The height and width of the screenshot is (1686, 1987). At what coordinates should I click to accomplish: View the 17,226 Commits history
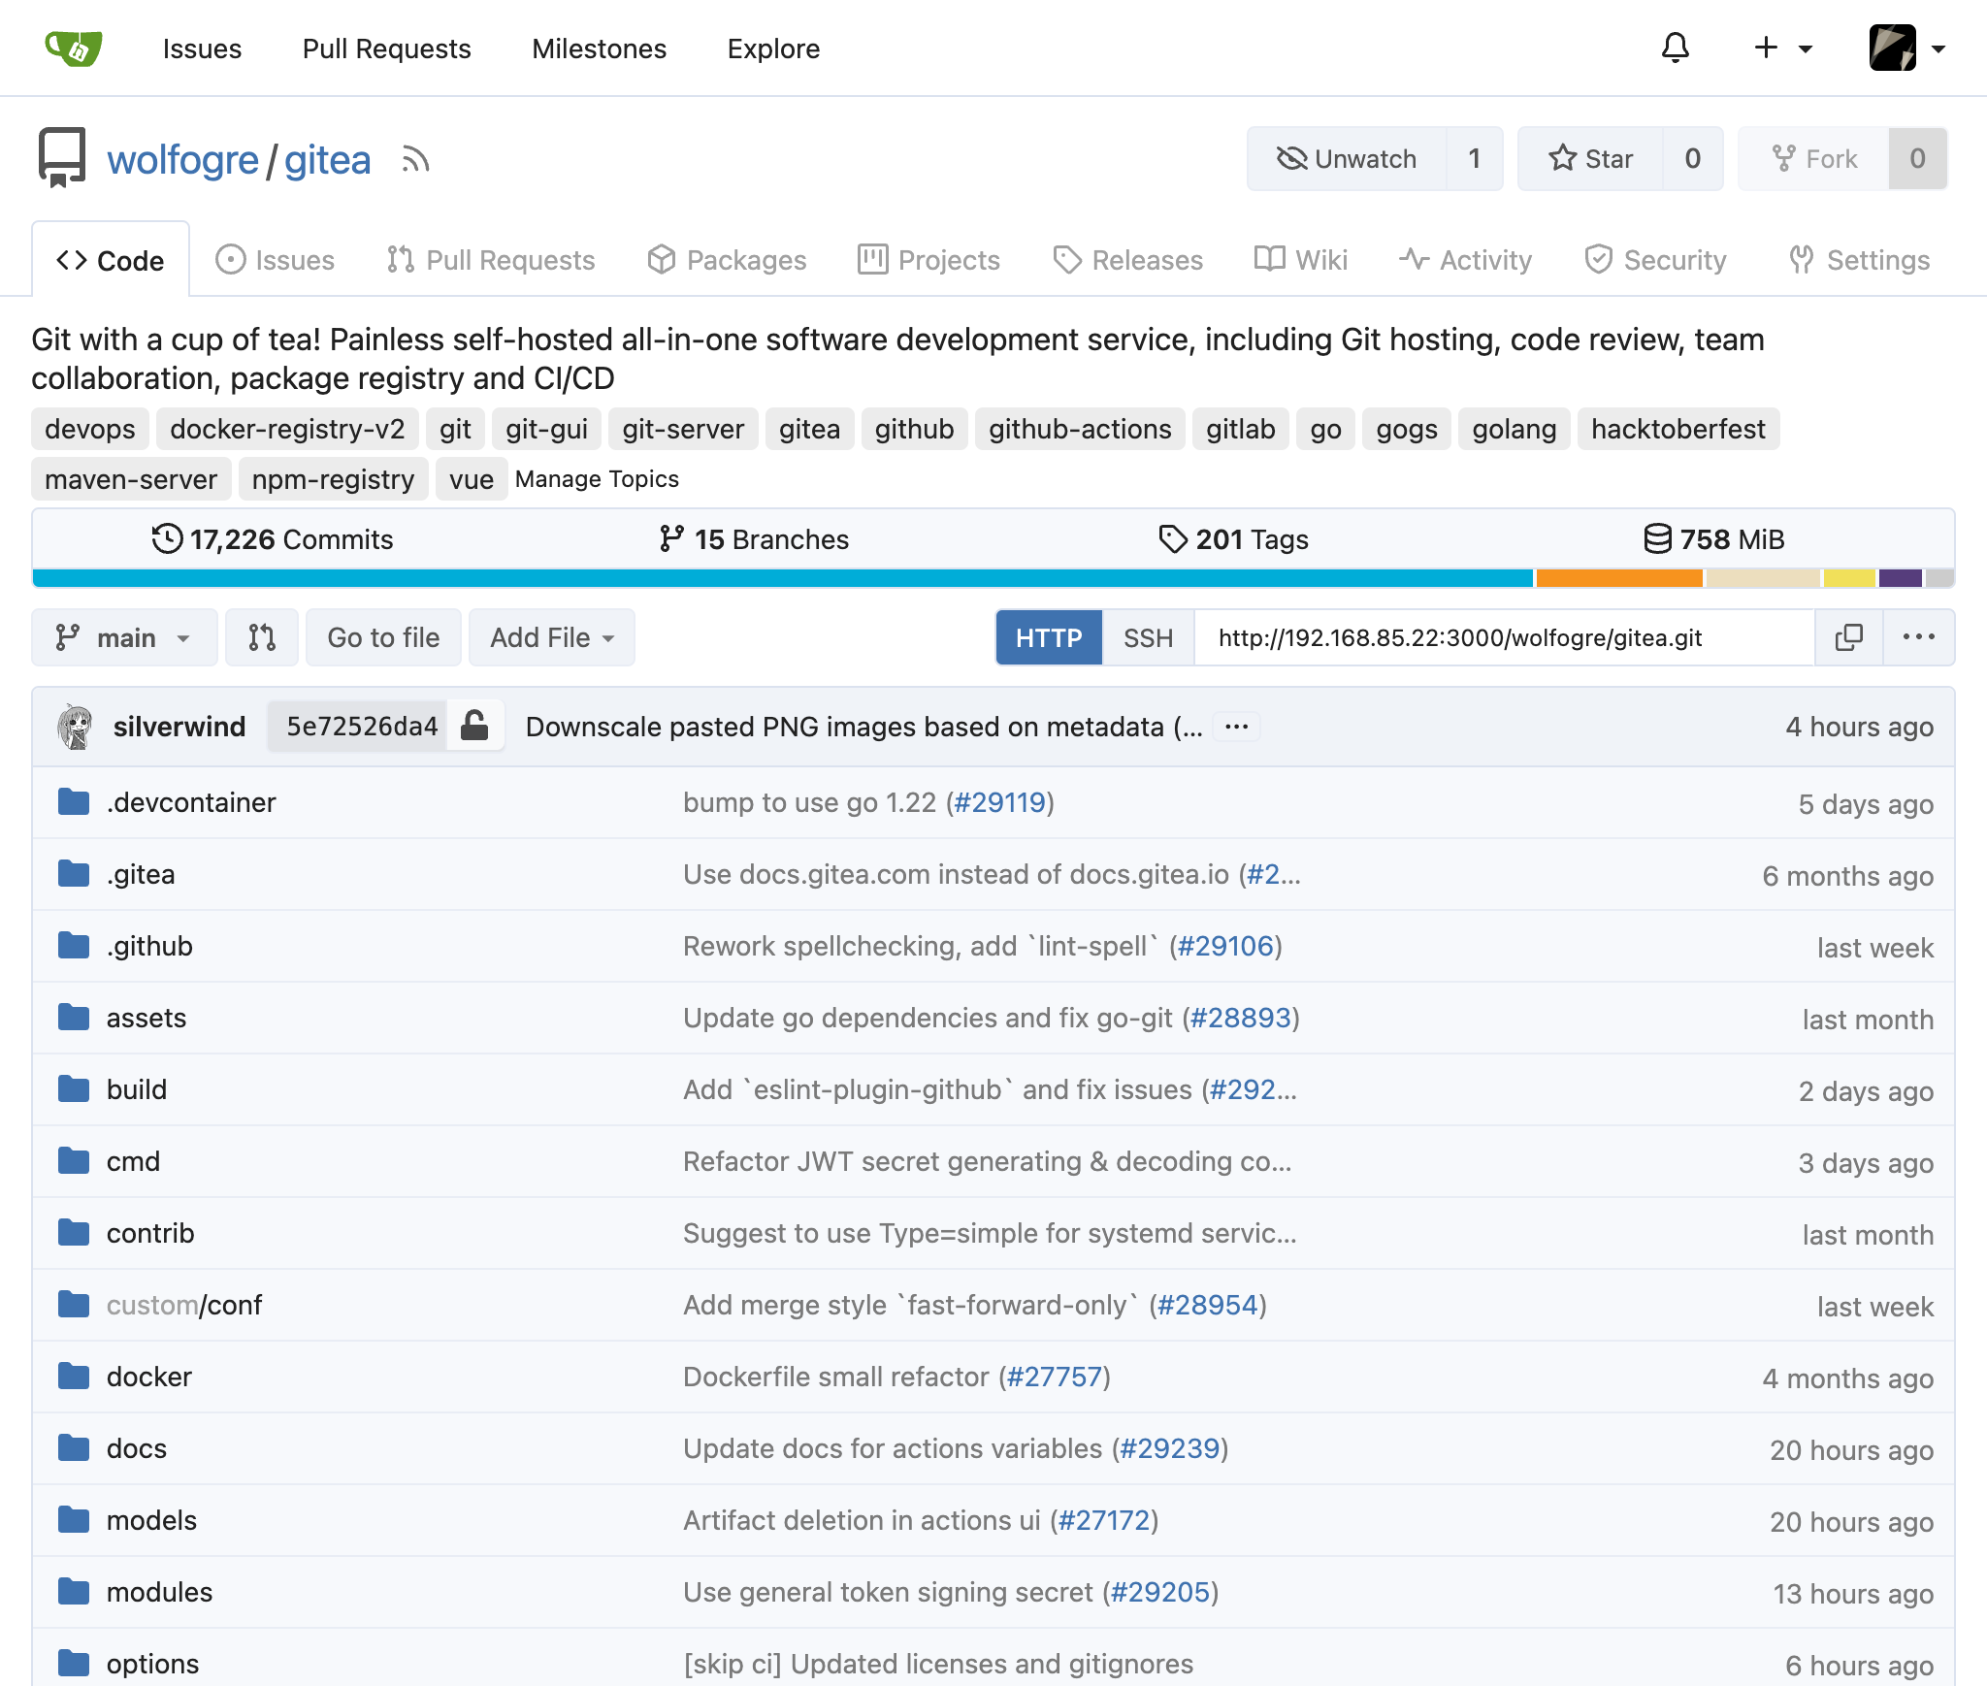click(x=273, y=539)
